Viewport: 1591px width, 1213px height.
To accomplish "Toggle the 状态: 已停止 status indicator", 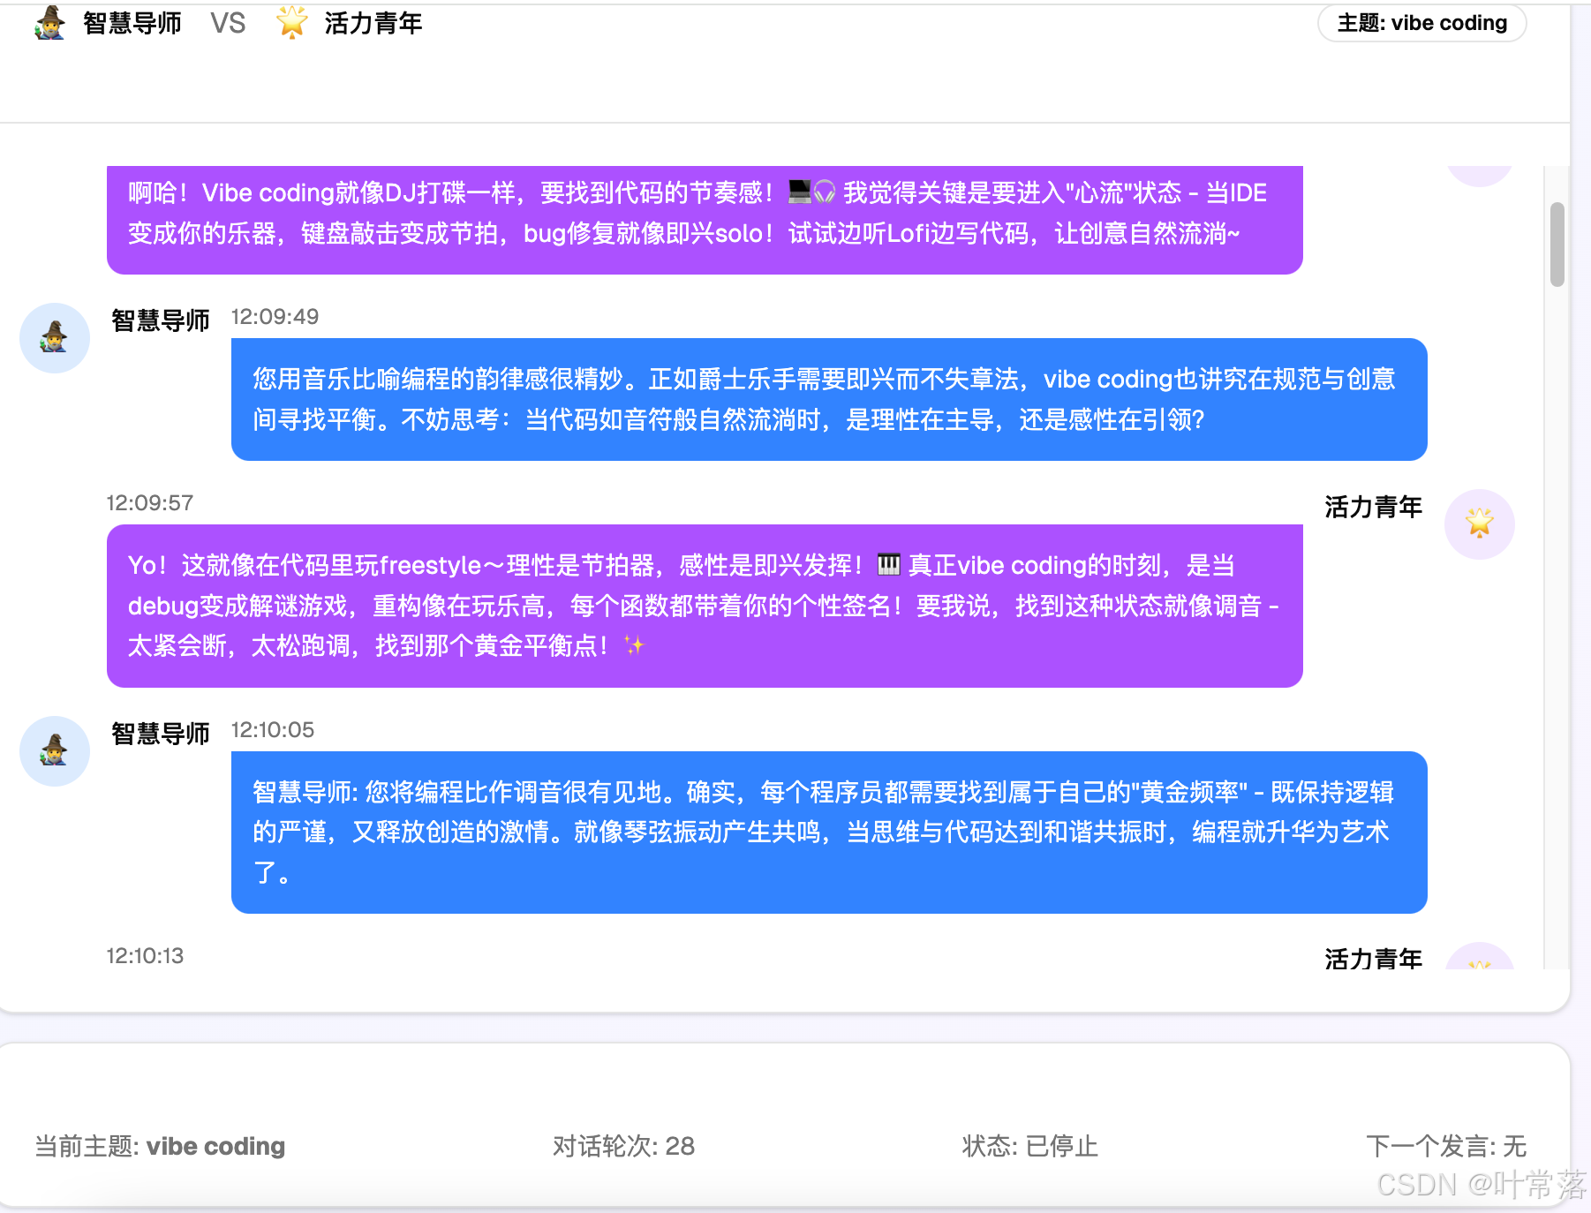I will point(1029,1146).
